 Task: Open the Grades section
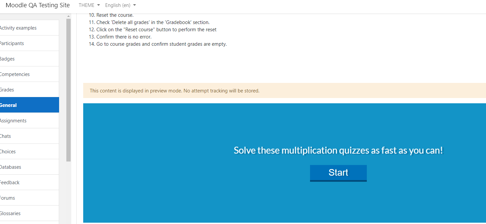(29, 90)
